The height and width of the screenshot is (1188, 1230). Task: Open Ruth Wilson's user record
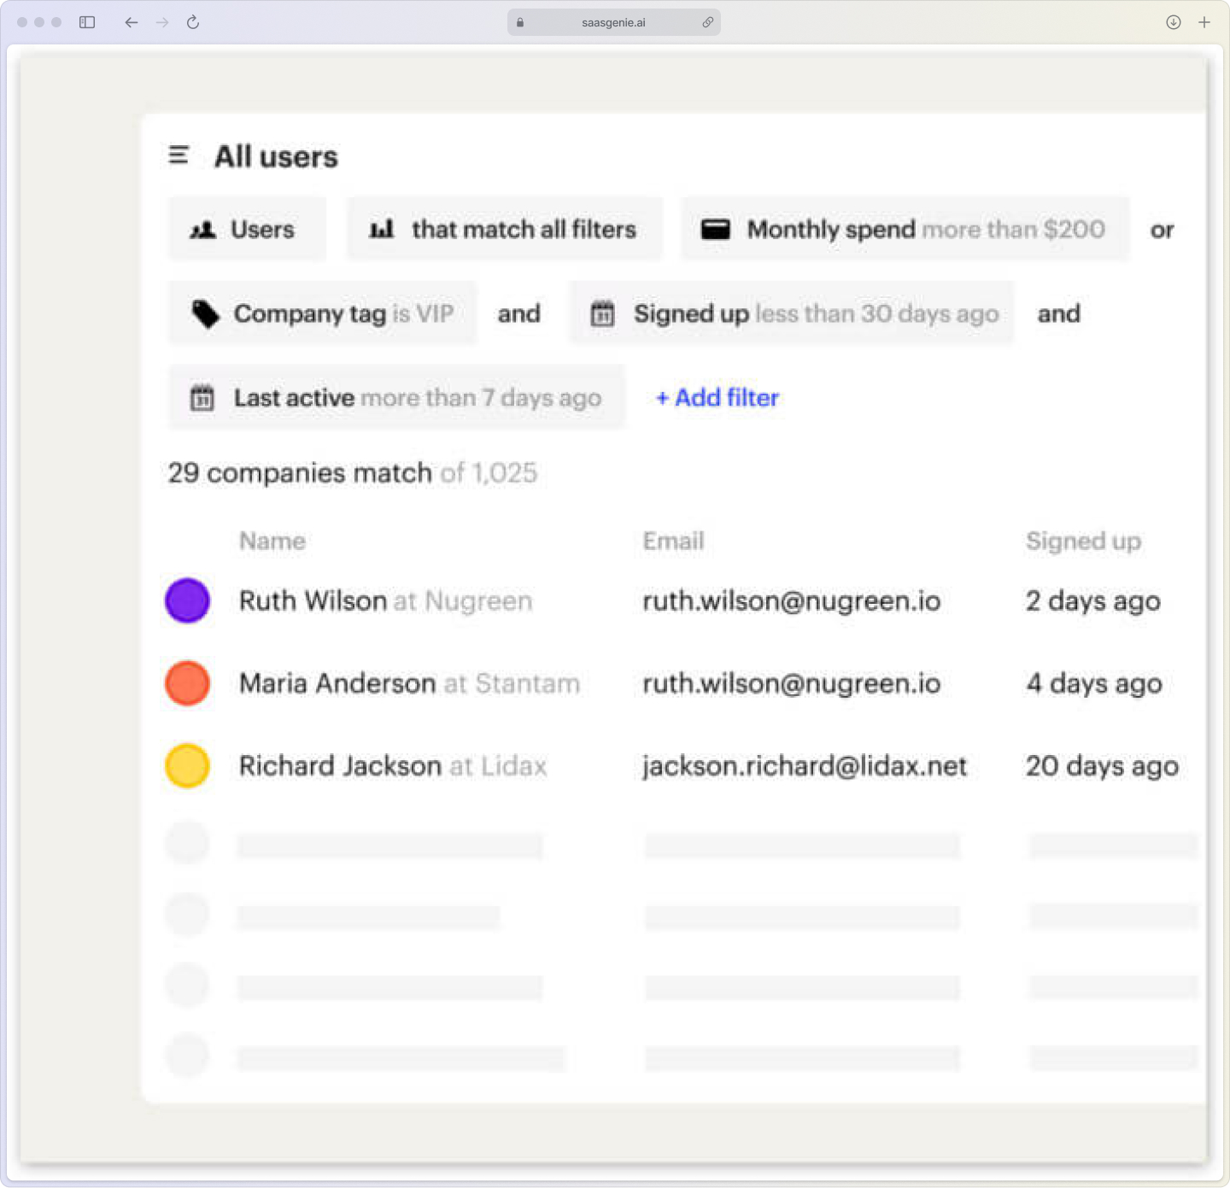[x=312, y=600]
